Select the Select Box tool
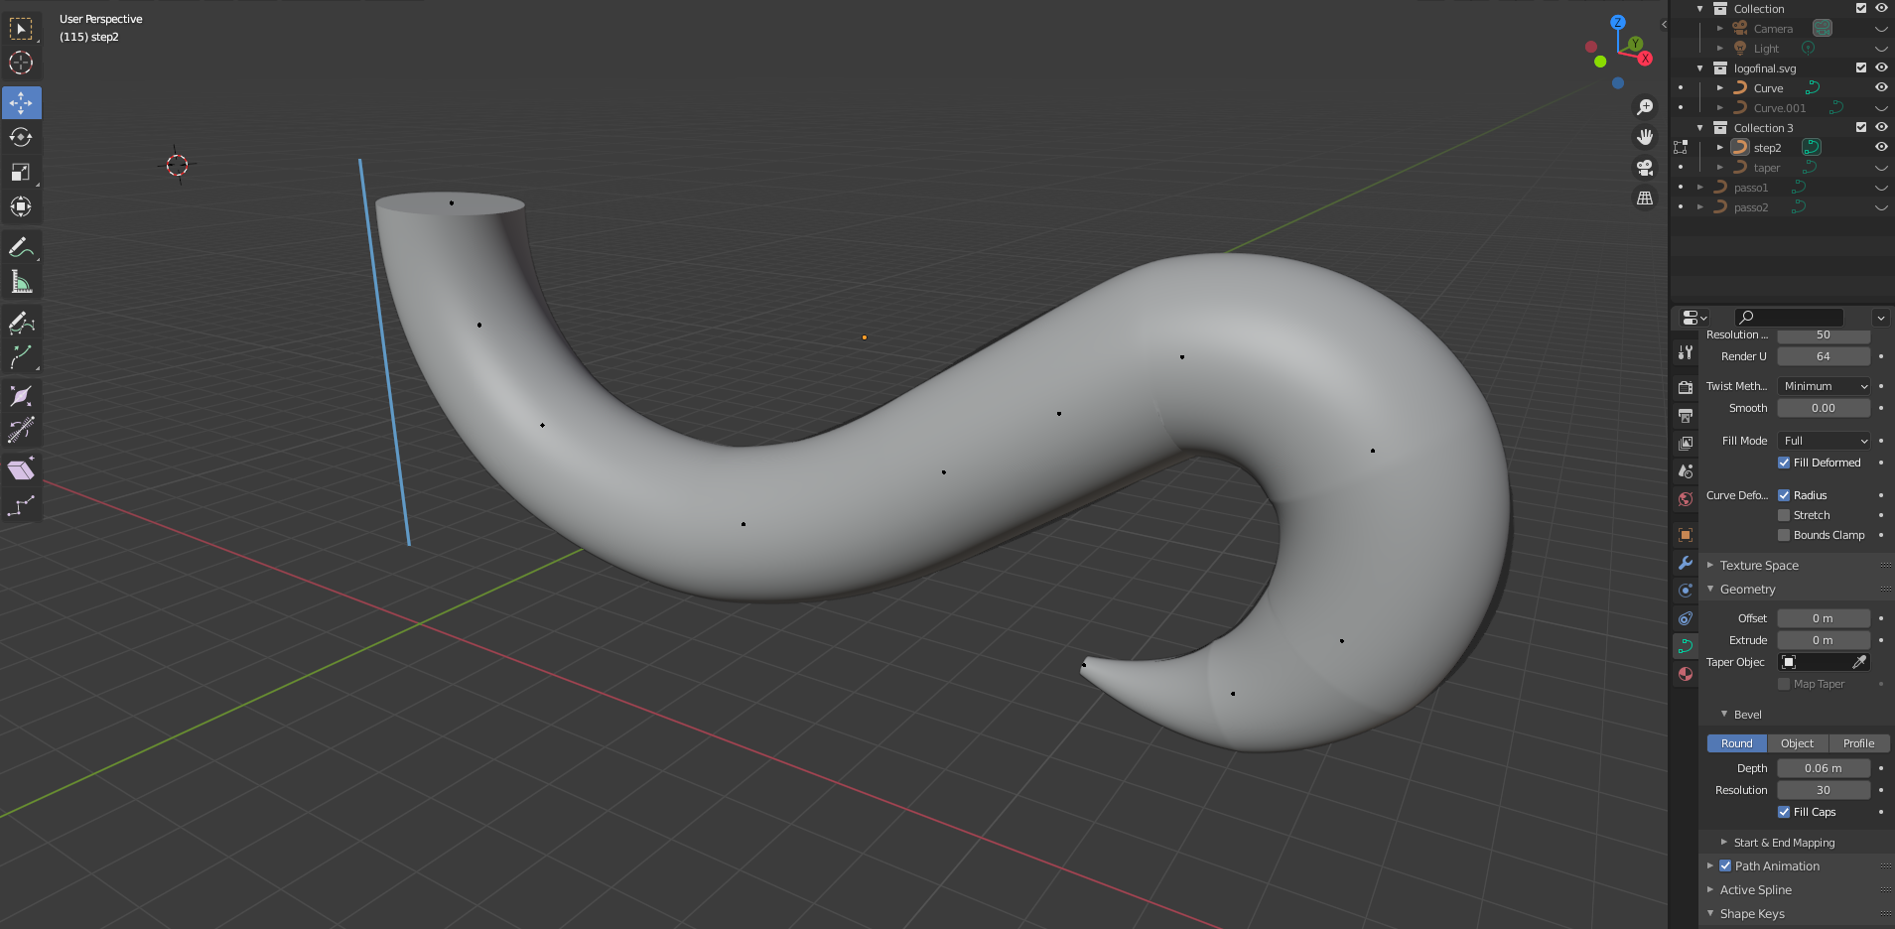Screen dimensions: 1895x929 click(21, 29)
